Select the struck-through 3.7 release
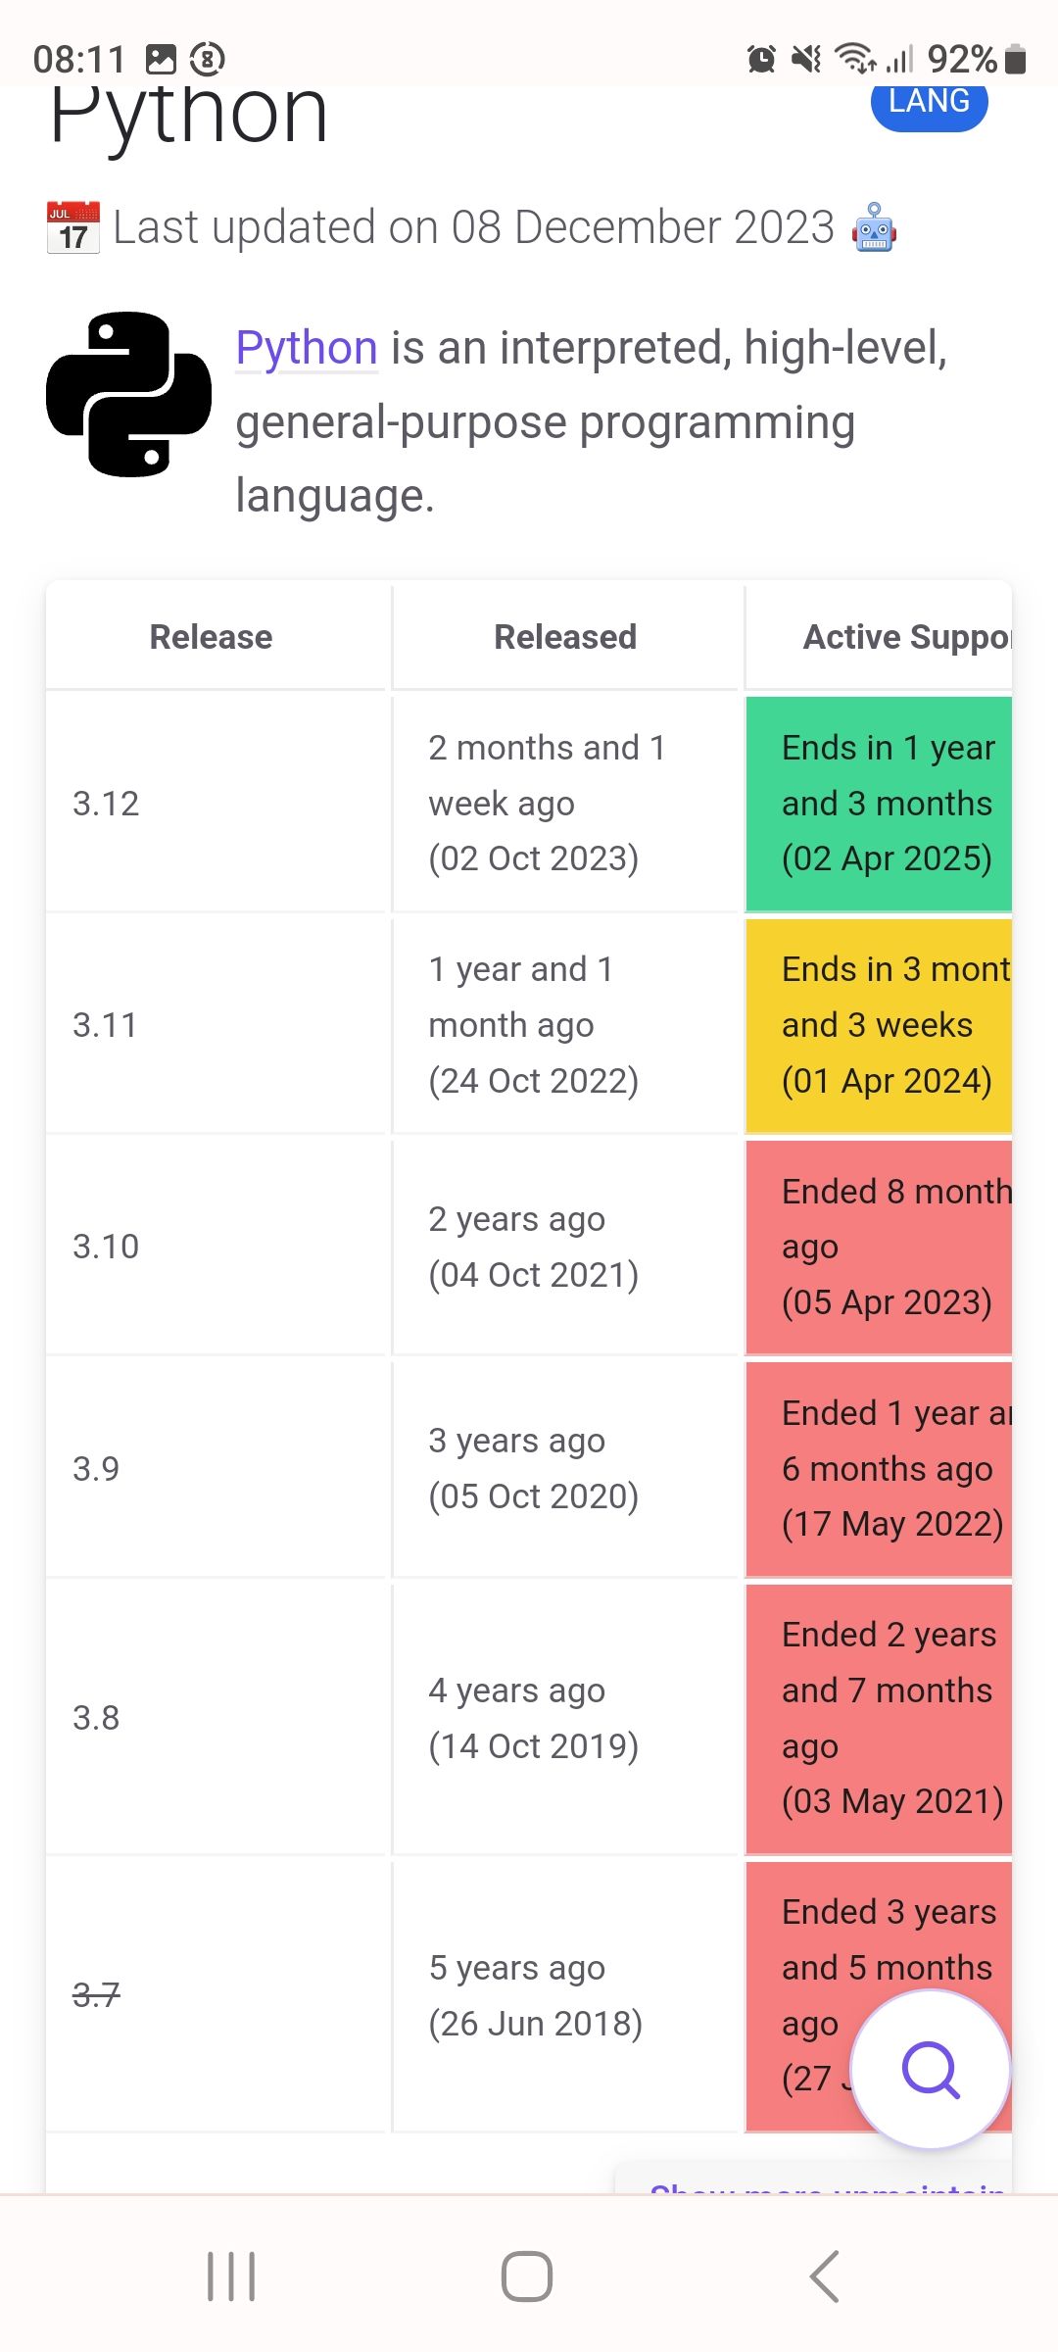 tap(96, 1994)
